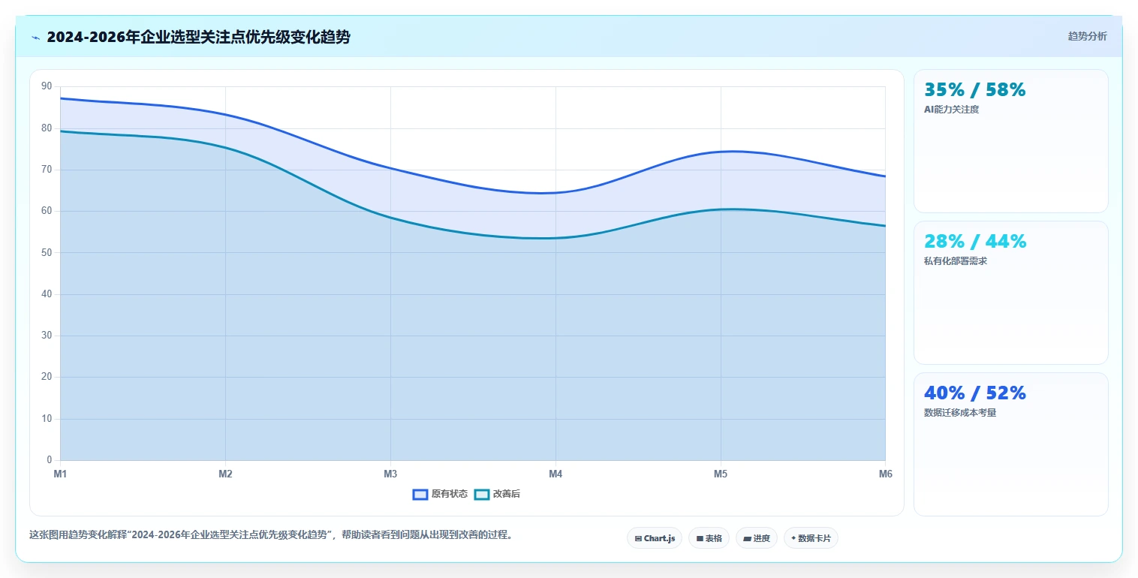Click the M4 x-axis label
The width and height of the screenshot is (1138, 578).
(x=555, y=474)
